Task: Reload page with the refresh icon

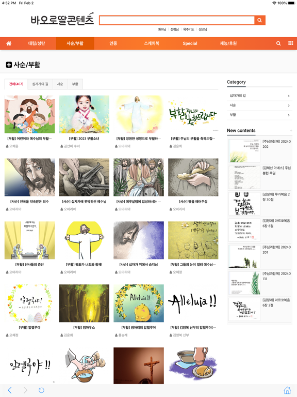Action: (x=41, y=390)
